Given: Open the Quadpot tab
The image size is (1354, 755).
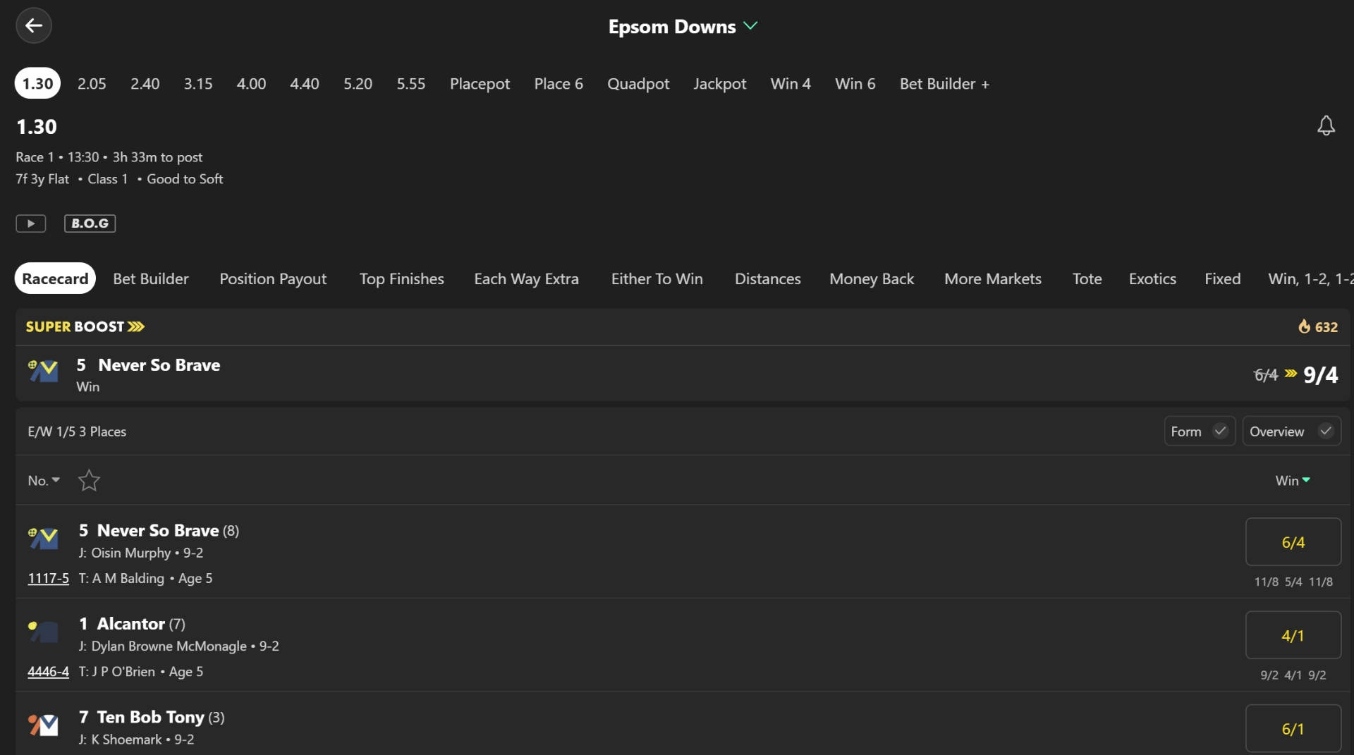Looking at the screenshot, I should coord(638,83).
